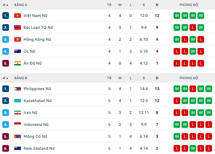Click the Hồng Kông Nữ flag icon
This screenshot has width=215, height=154.
pos(18,39)
